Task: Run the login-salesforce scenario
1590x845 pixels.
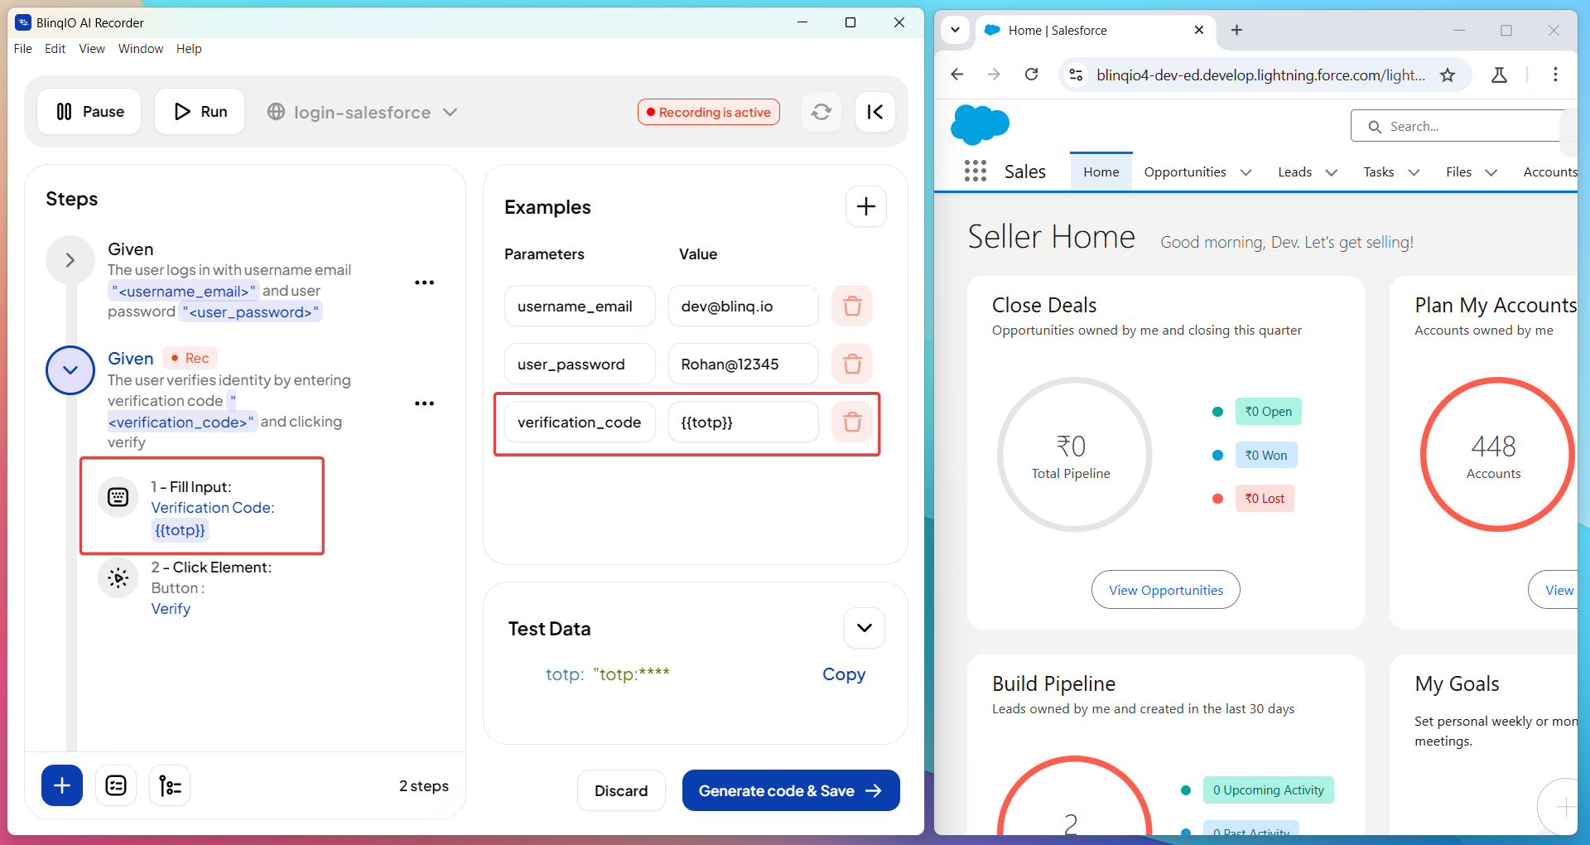Action: [x=200, y=112]
